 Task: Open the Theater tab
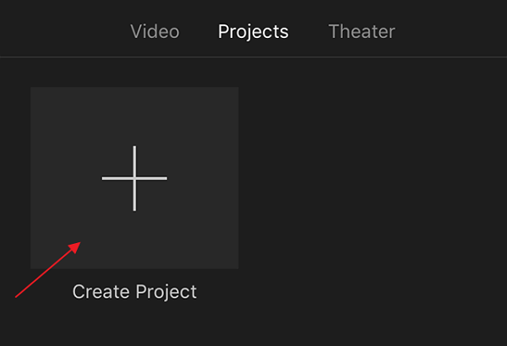[x=361, y=32]
